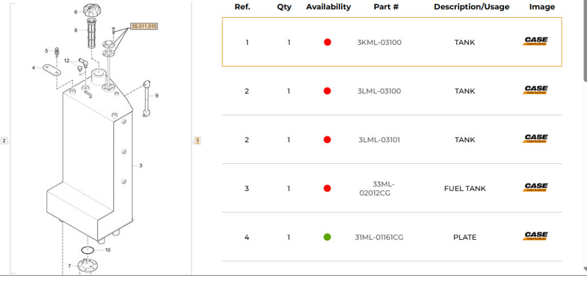Image resolution: width=587 pixels, height=289 pixels.
Task: Click the CASE logo image for part 3KML-03100
Action: [x=536, y=41]
